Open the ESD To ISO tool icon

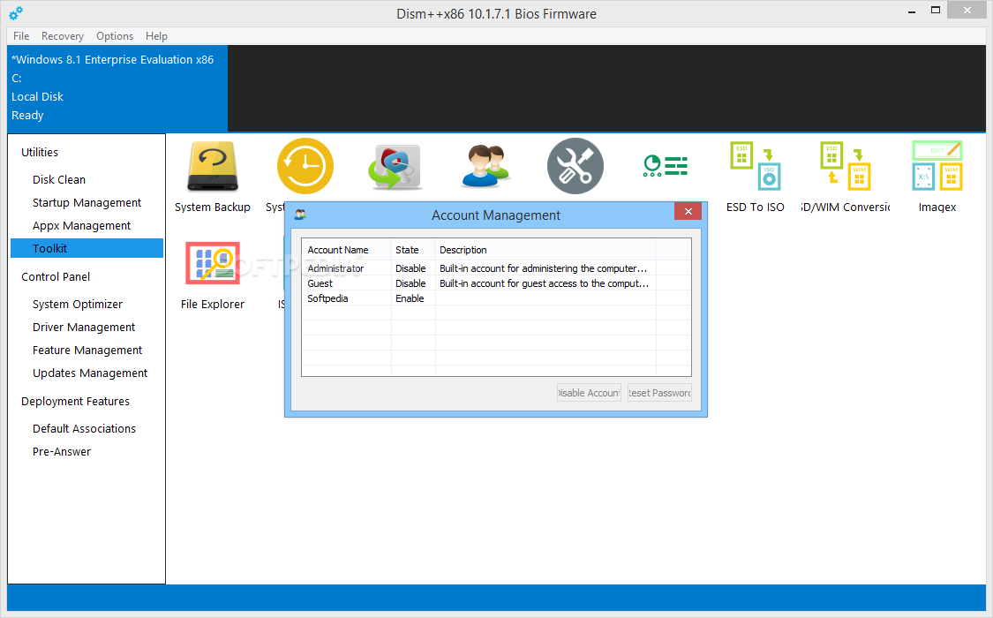pyautogui.click(x=756, y=166)
